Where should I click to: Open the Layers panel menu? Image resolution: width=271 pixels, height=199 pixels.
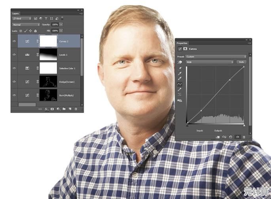[x=81, y=13]
